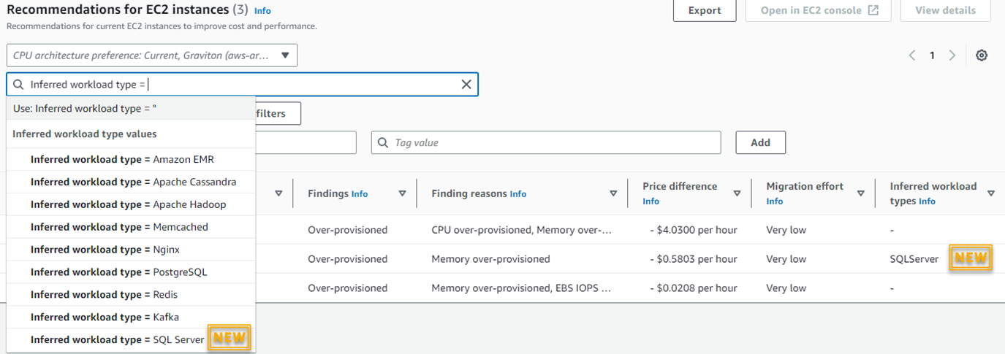The image size is (1005, 354).
Task: Go to the next results page arrow
Action: click(x=952, y=55)
